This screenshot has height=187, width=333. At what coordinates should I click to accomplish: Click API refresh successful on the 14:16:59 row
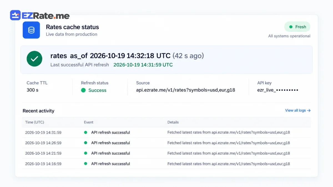pyautogui.click(x=110, y=164)
